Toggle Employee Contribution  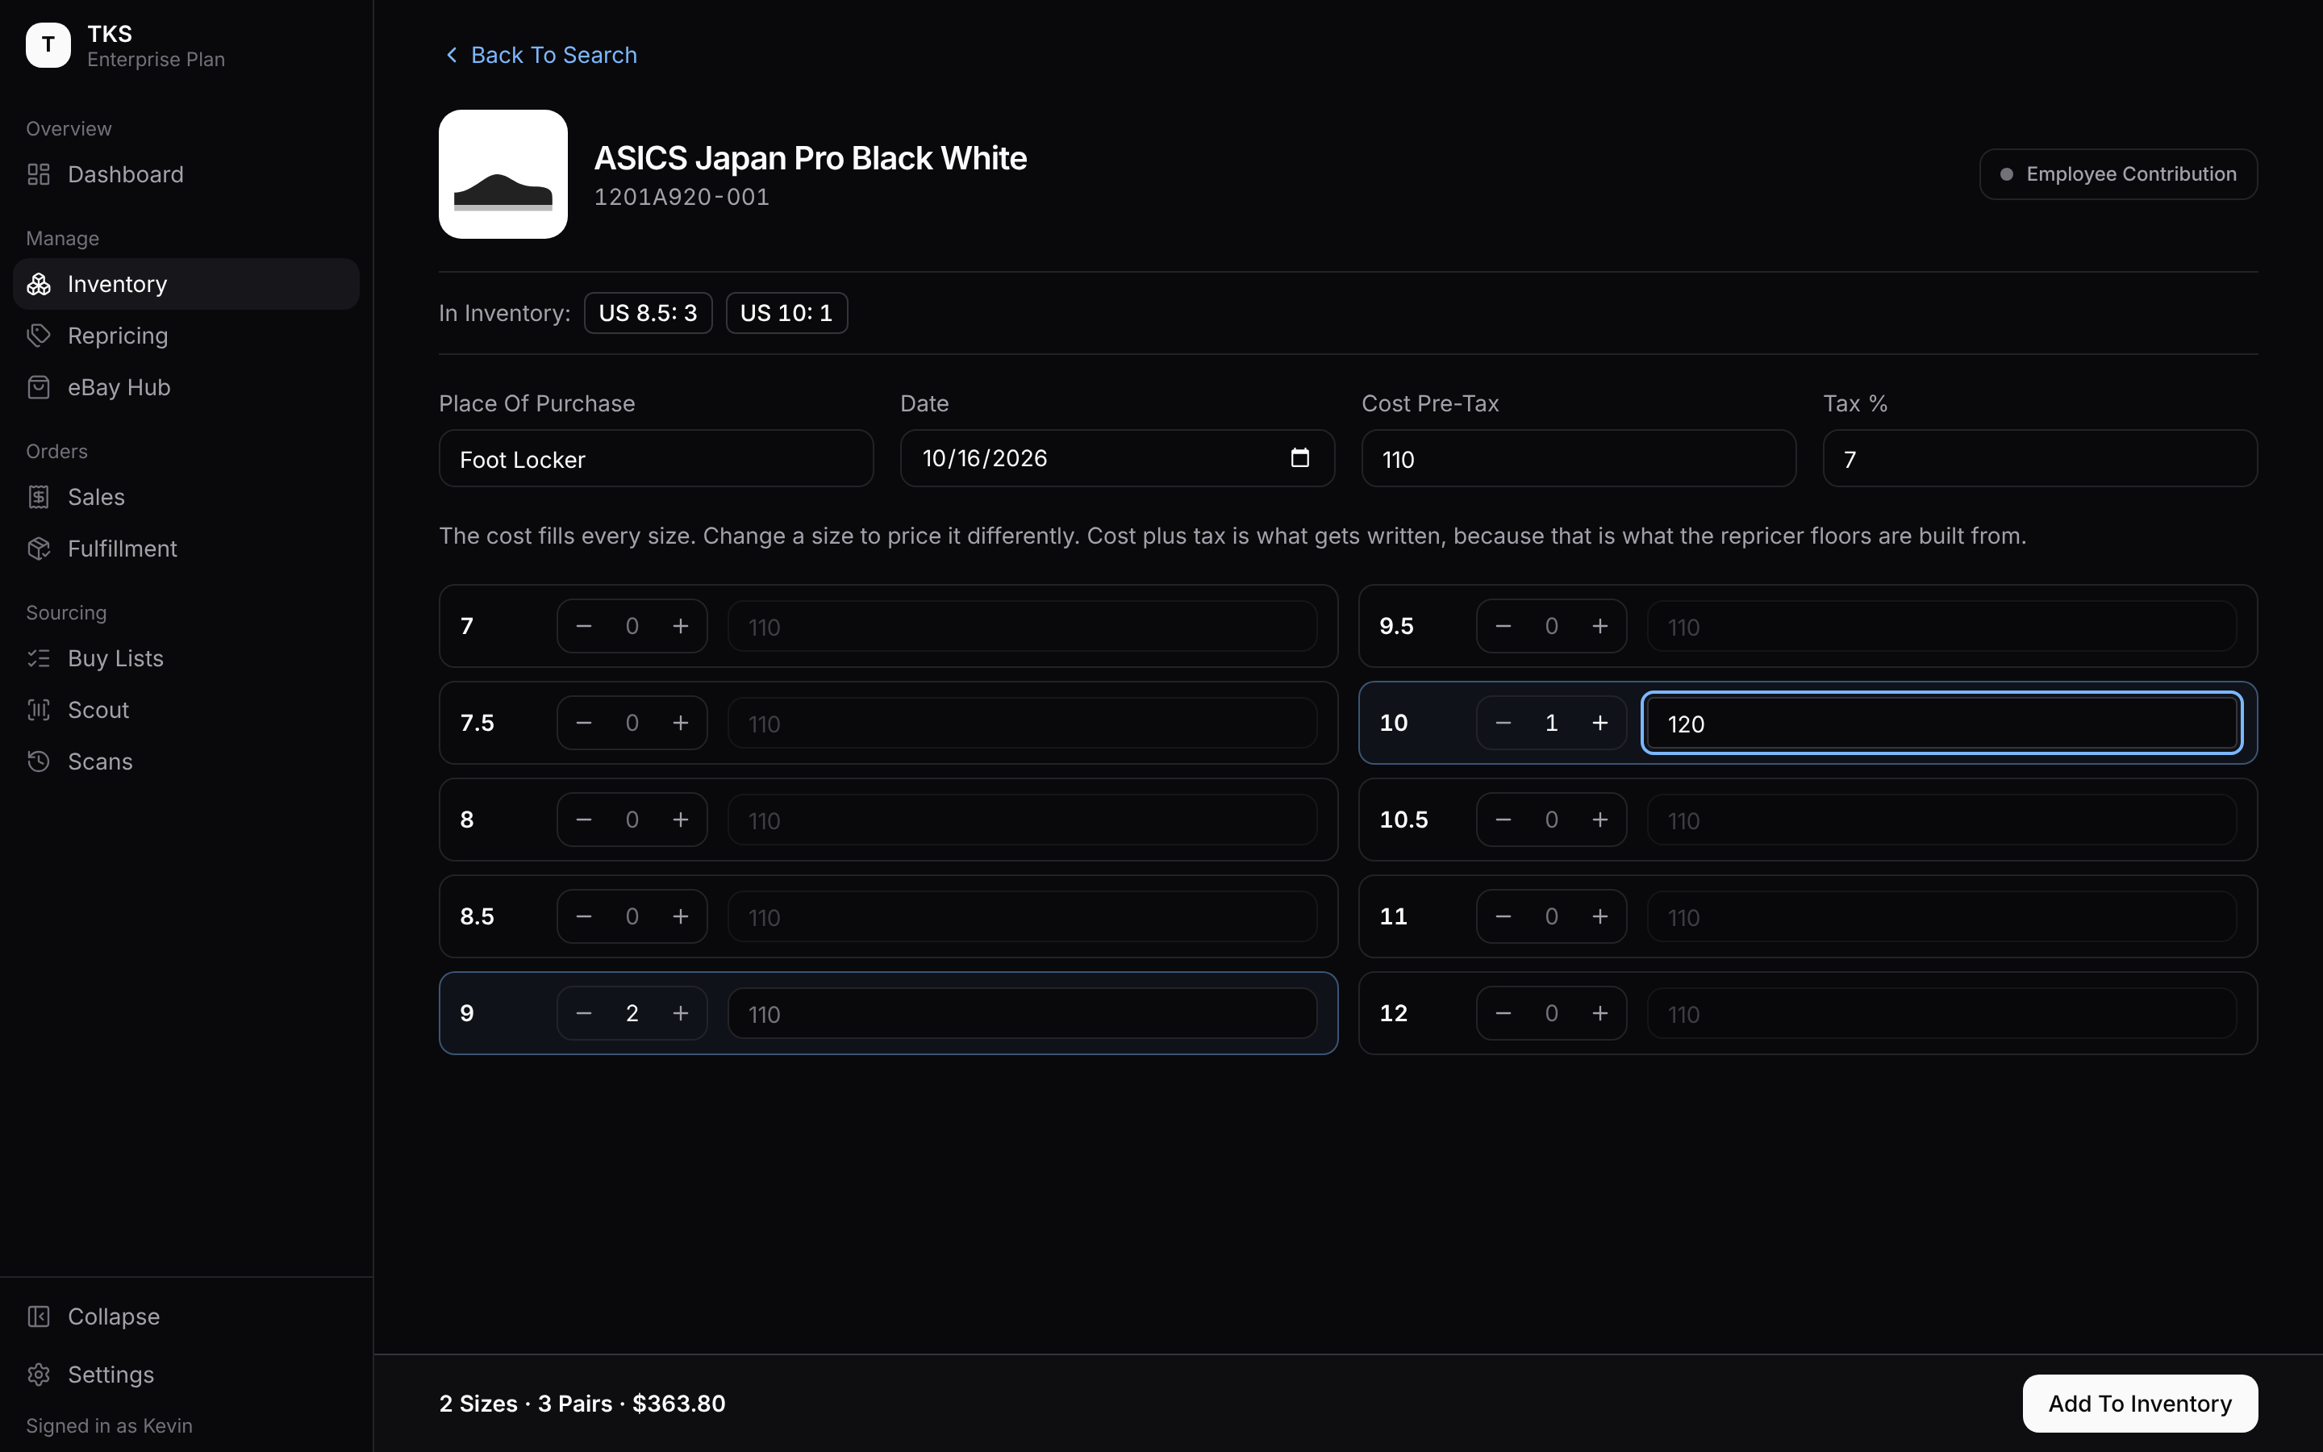(2119, 173)
